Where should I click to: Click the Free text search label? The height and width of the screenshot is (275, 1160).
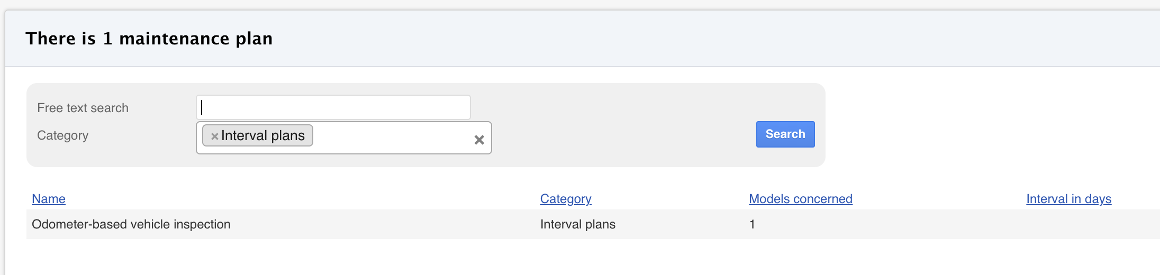[x=83, y=108]
